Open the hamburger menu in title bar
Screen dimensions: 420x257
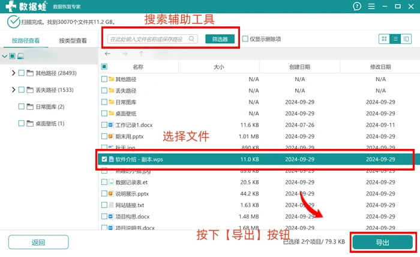tap(371, 6)
